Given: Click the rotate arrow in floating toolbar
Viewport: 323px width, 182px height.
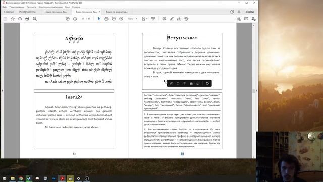Looking at the screenshot, I should tap(207, 83).
